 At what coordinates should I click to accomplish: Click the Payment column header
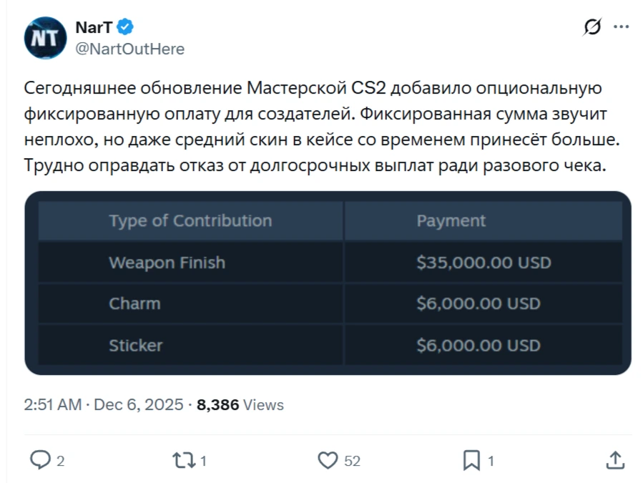coord(451,220)
